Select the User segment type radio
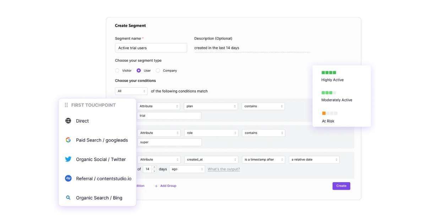The width and height of the screenshot is (426, 223). point(139,70)
